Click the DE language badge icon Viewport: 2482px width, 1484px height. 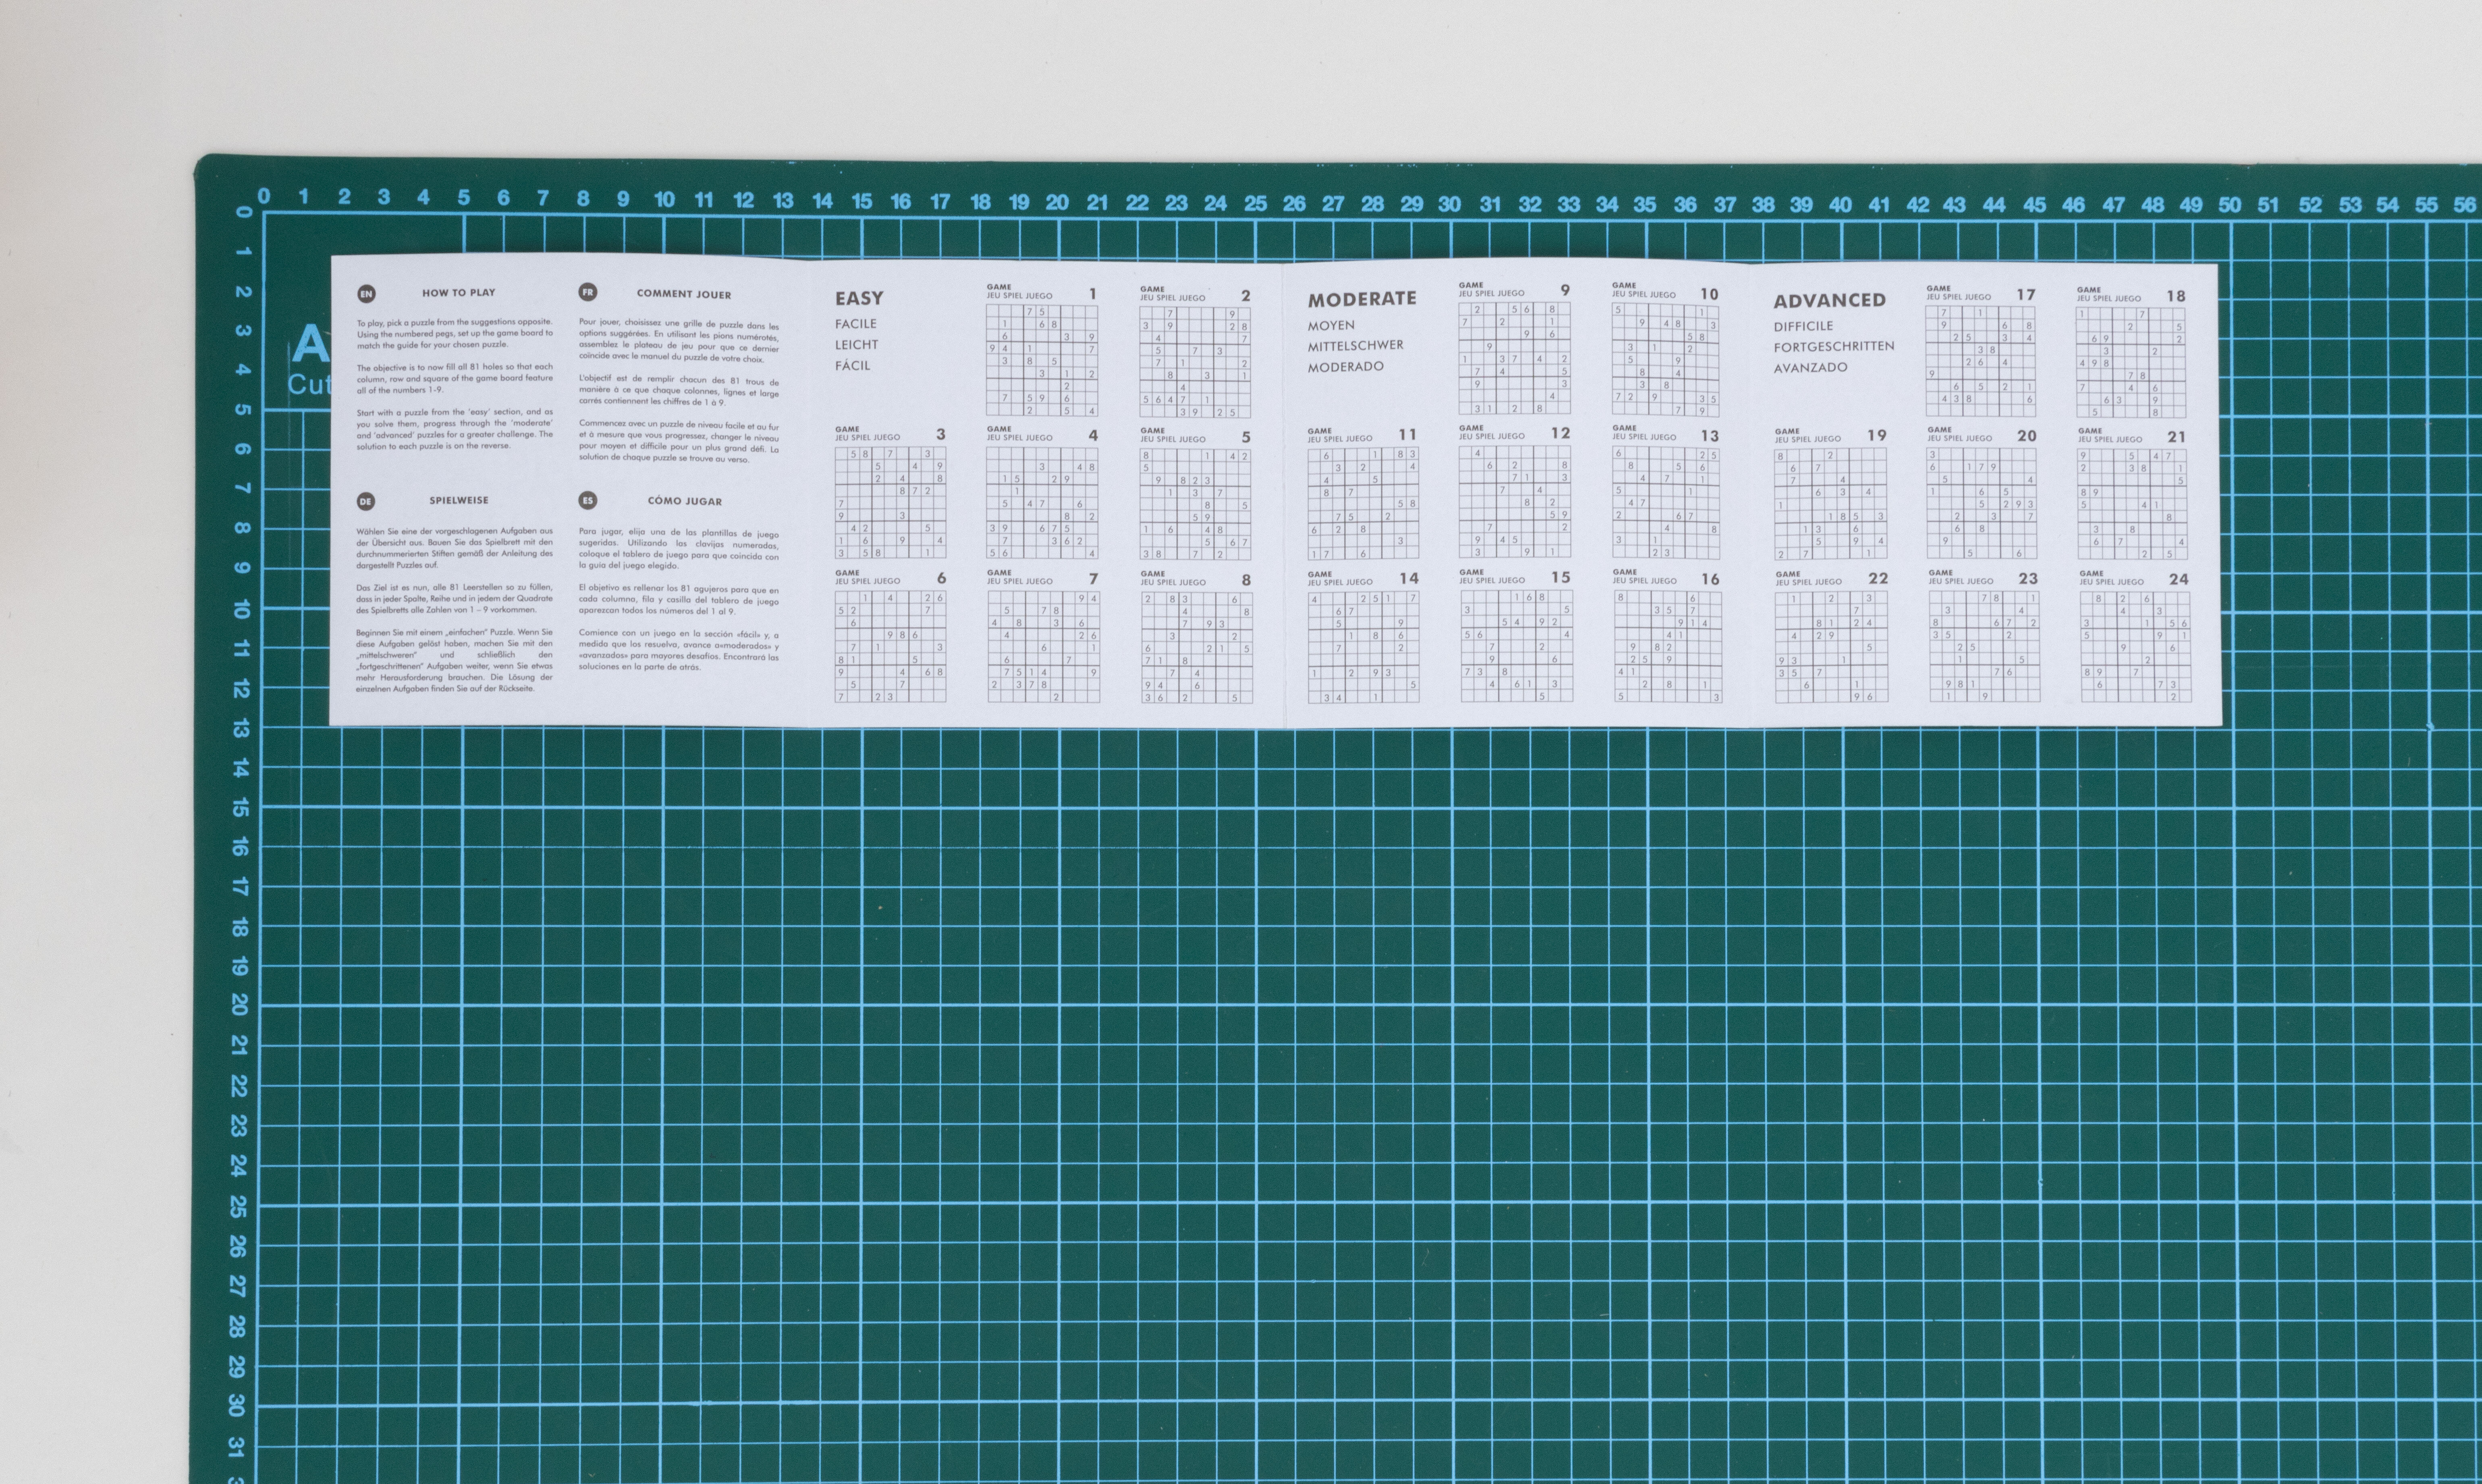pyautogui.click(x=366, y=501)
